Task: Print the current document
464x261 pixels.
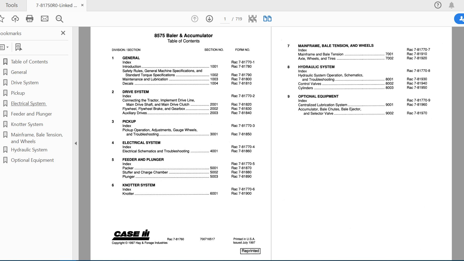Action: [30, 19]
